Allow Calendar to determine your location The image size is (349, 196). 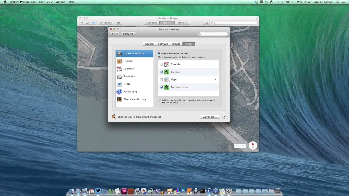[x=161, y=64]
